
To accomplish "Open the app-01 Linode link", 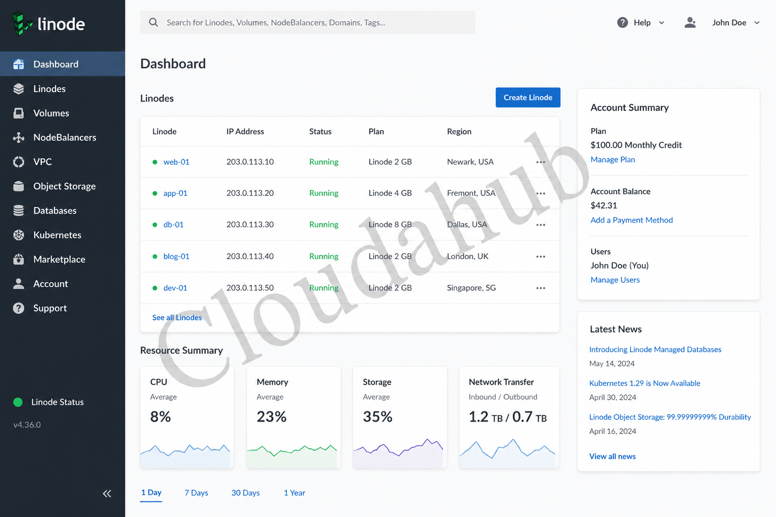I will [x=175, y=193].
